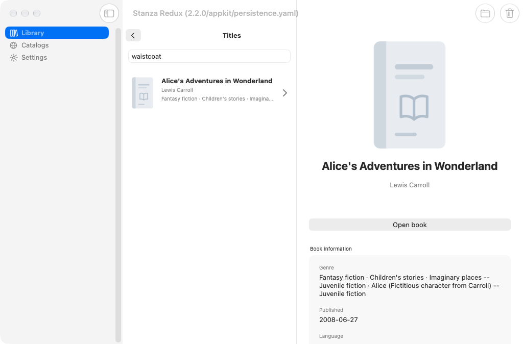Click the Language label

tap(331, 336)
